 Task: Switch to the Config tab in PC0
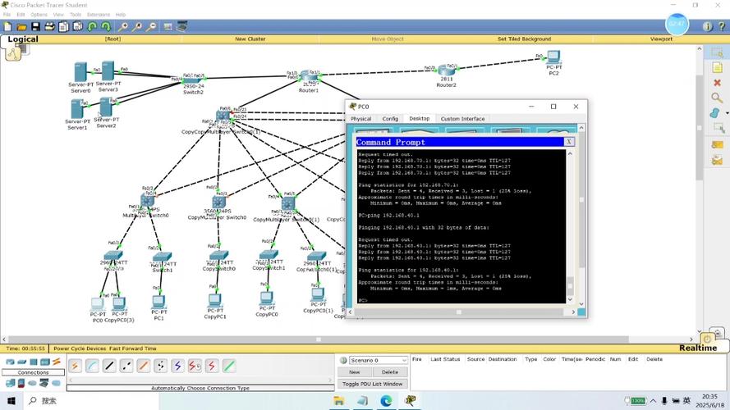point(390,119)
